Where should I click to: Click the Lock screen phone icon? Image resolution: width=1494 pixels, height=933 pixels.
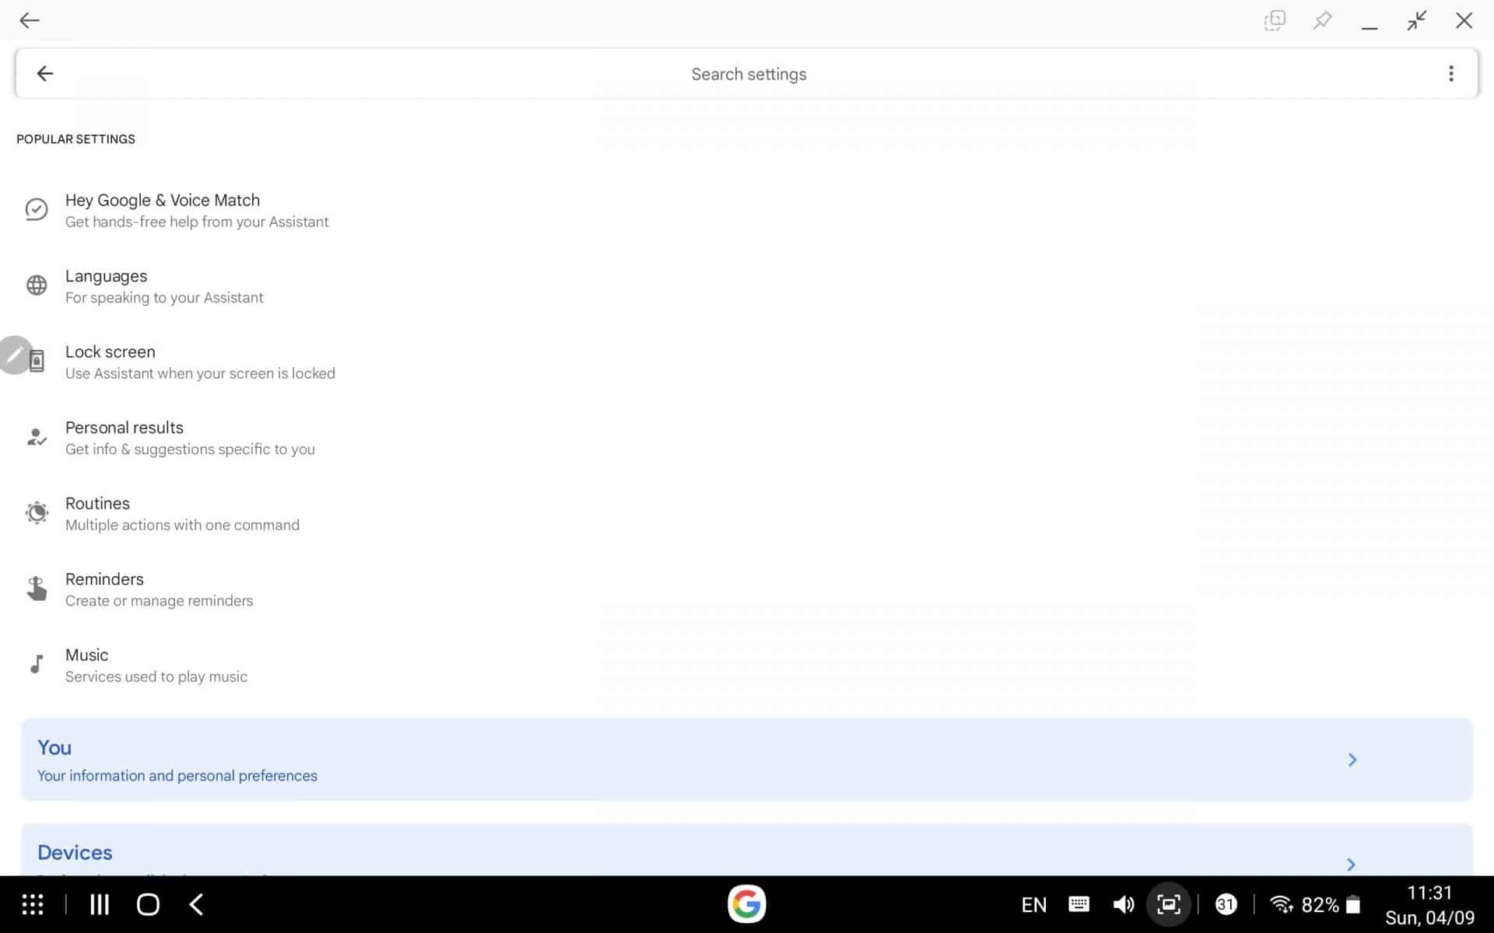tap(37, 361)
